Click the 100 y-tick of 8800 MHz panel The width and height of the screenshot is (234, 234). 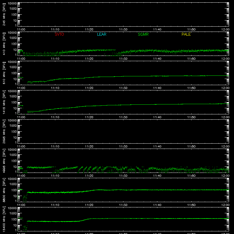14,190
